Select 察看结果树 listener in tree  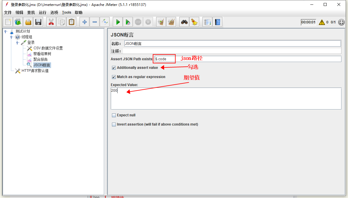point(42,54)
